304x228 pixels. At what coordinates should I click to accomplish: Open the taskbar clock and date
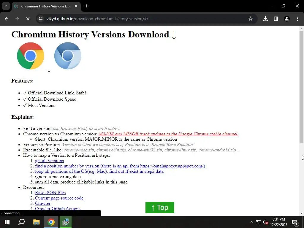(279, 222)
